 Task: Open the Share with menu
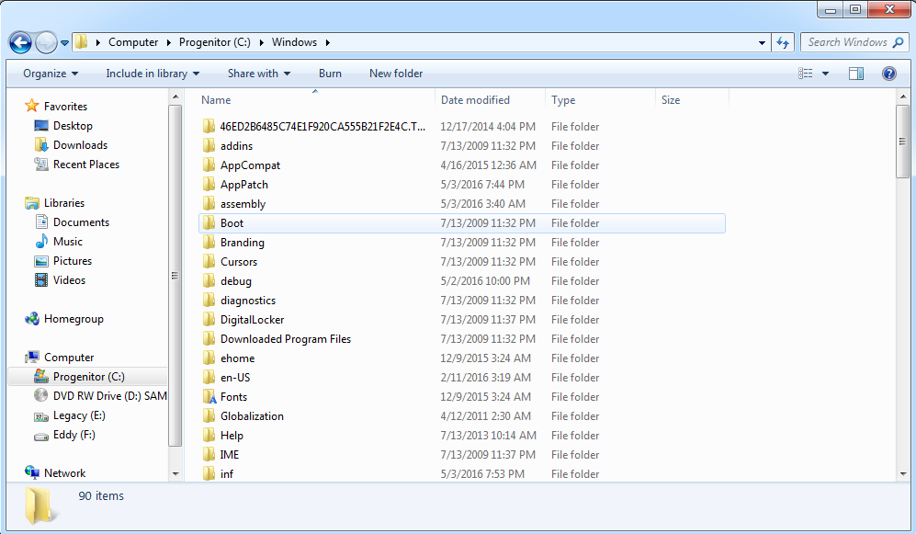[259, 74]
